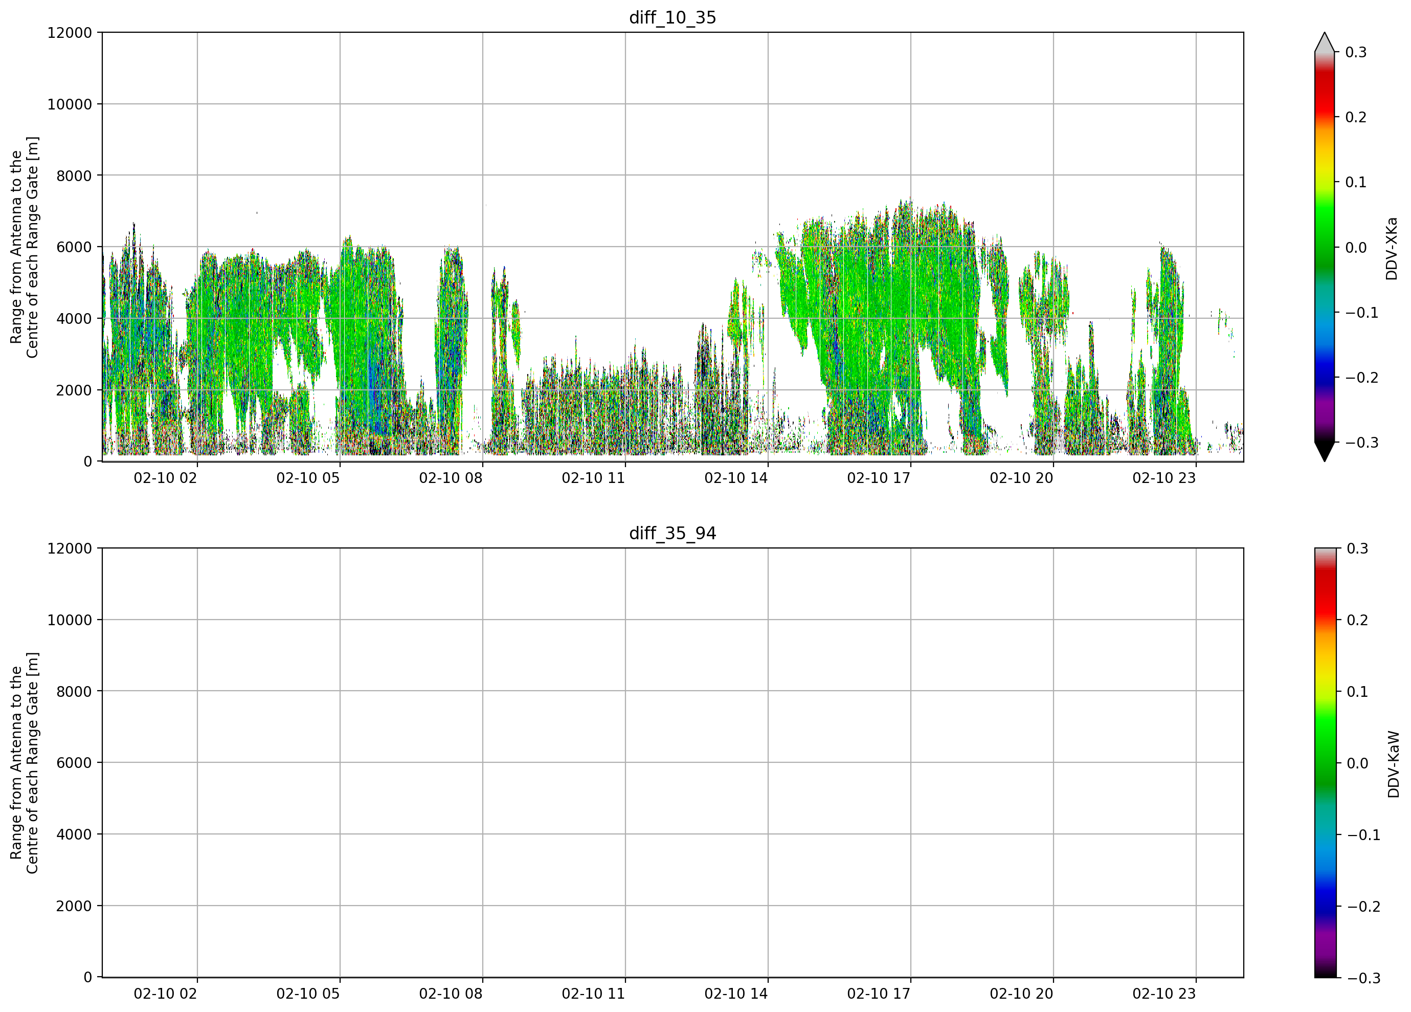This screenshot has width=1411, height=1012.
Task: Select the 02-10 23 x-tick label on diff_35_94
Action: pyautogui.click(x=1164, y=994)
